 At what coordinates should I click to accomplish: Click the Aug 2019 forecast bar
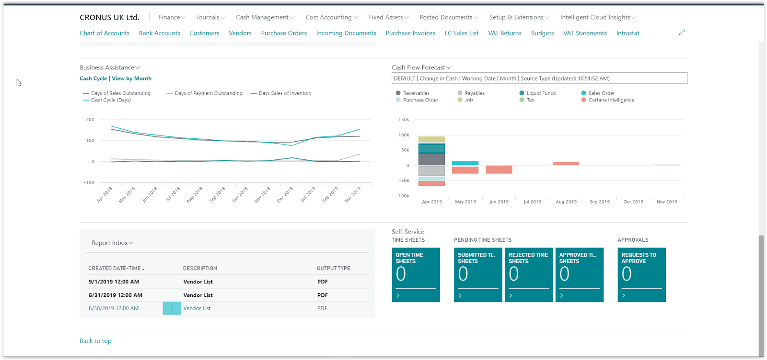click(x=566, y=163)
